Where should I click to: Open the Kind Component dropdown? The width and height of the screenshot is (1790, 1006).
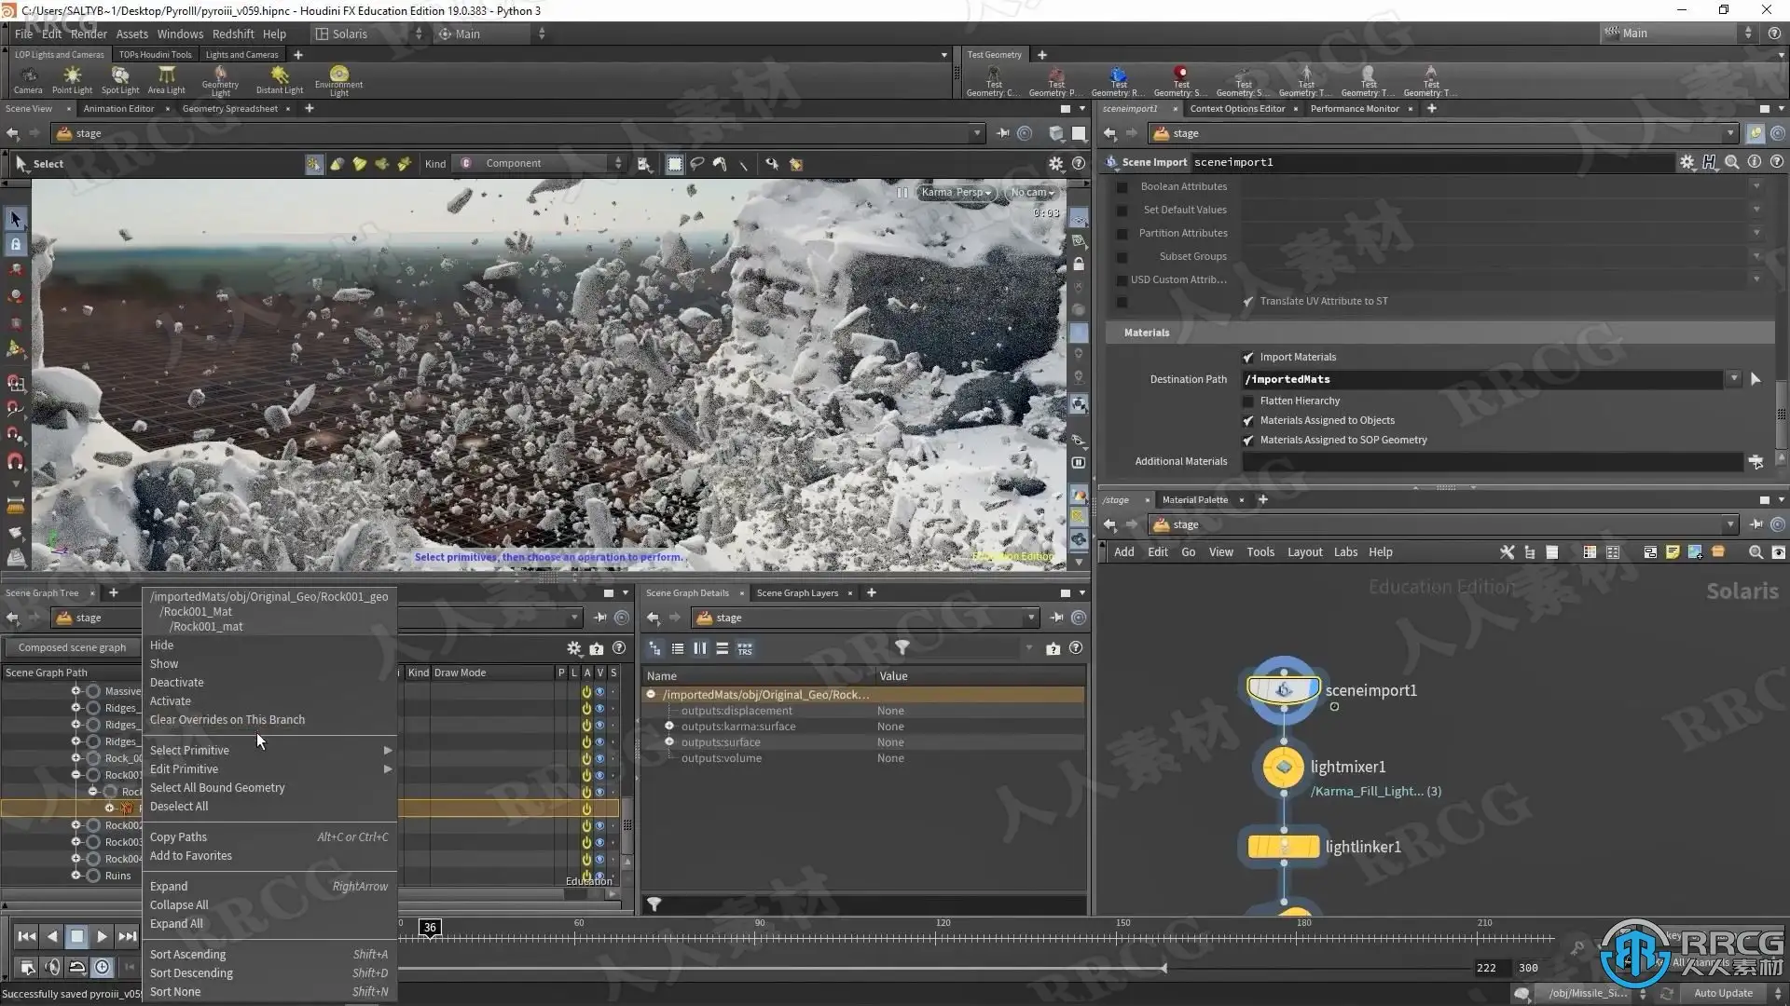pos(541,164)
